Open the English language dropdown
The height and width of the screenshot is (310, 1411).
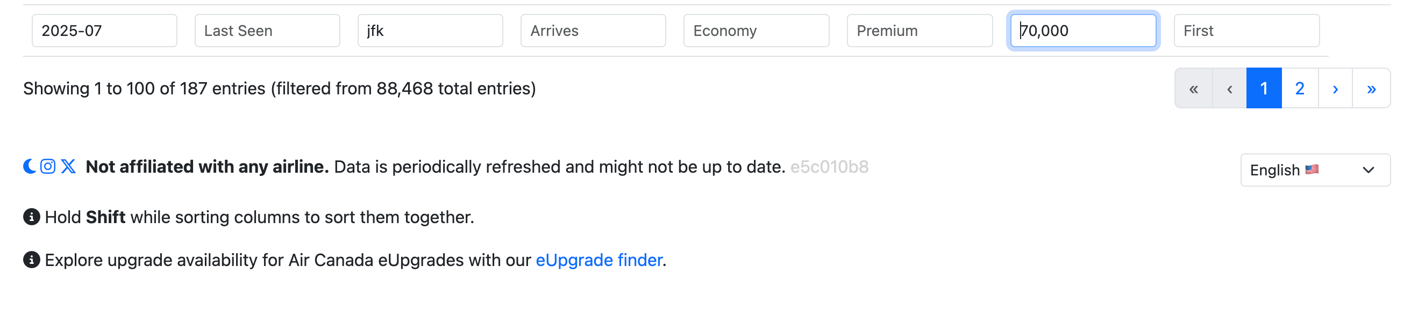1315,170
